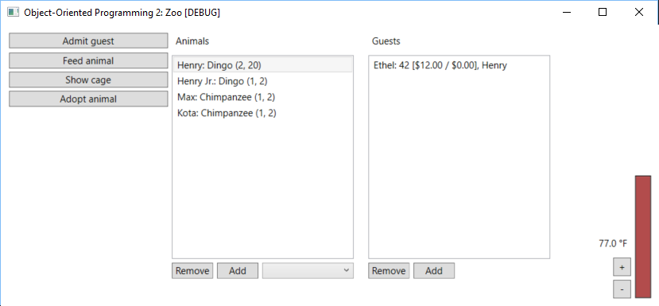Click the Admit guest button
Screen dimensions: 659x306
[x=88, y=41]
